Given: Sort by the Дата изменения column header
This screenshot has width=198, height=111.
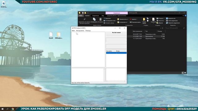Looking at the screenshot, I should [x=137, y=31].
